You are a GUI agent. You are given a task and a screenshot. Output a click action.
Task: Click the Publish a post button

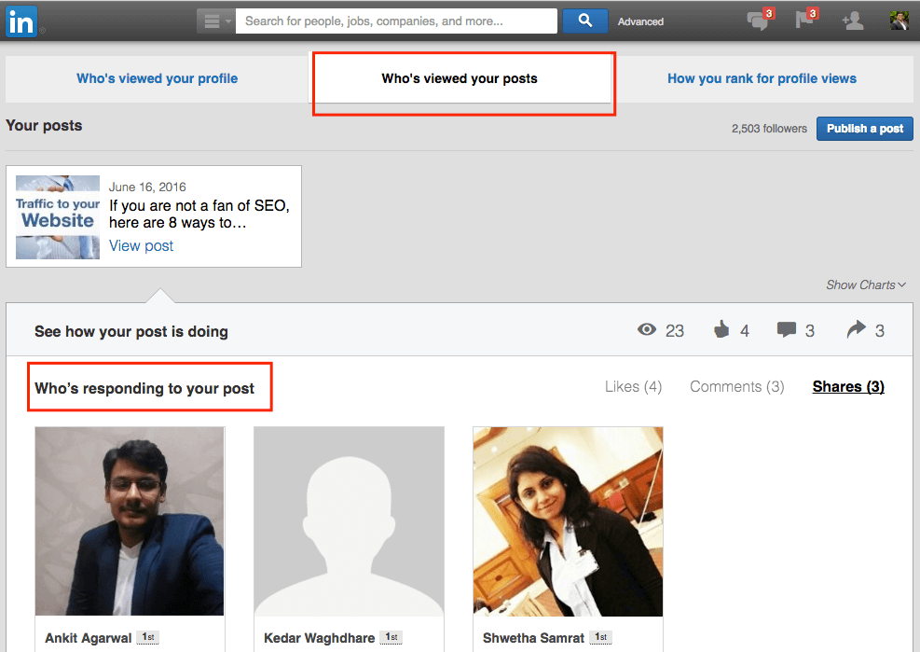[x=864, y=129]
